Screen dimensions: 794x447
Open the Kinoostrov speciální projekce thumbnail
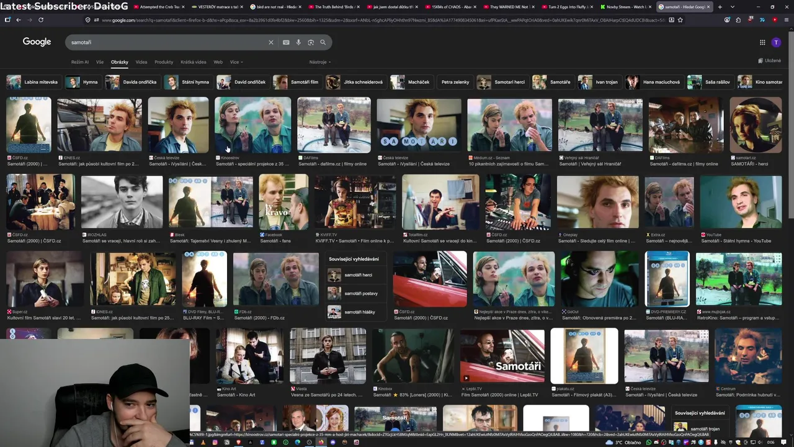tap(252, 125)
